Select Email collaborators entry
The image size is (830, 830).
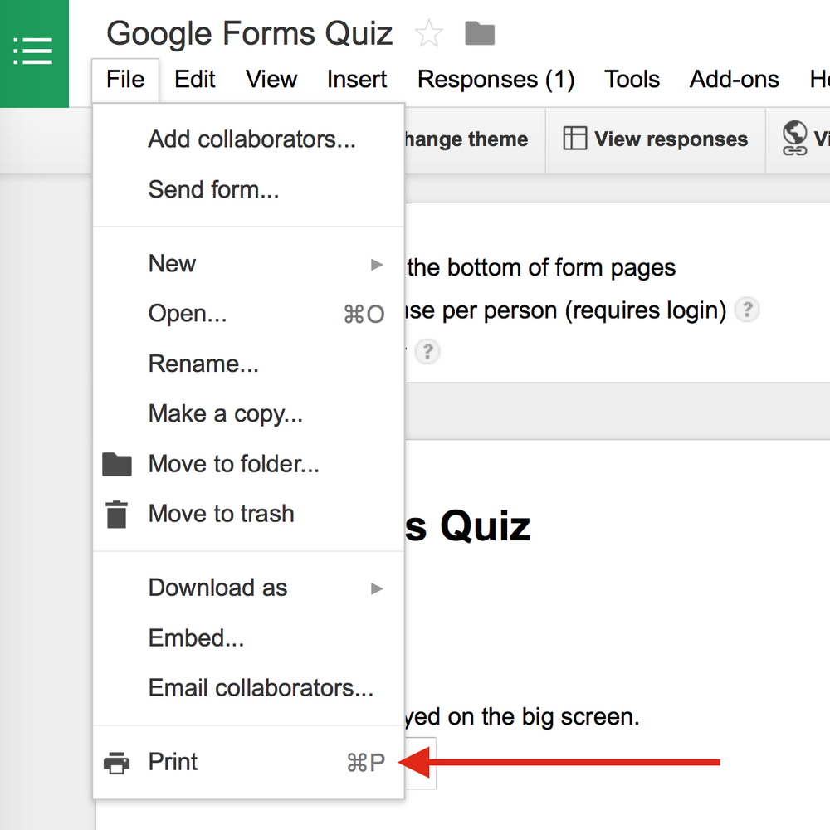[248, 688]
